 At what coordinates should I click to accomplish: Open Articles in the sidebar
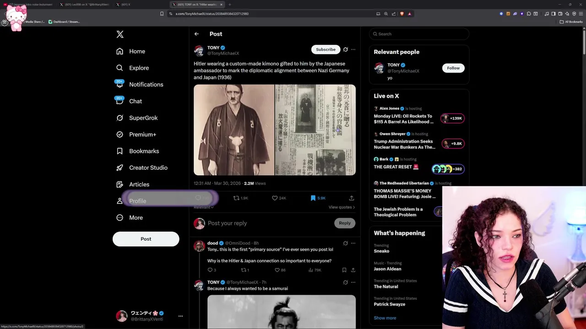point(133,185)
